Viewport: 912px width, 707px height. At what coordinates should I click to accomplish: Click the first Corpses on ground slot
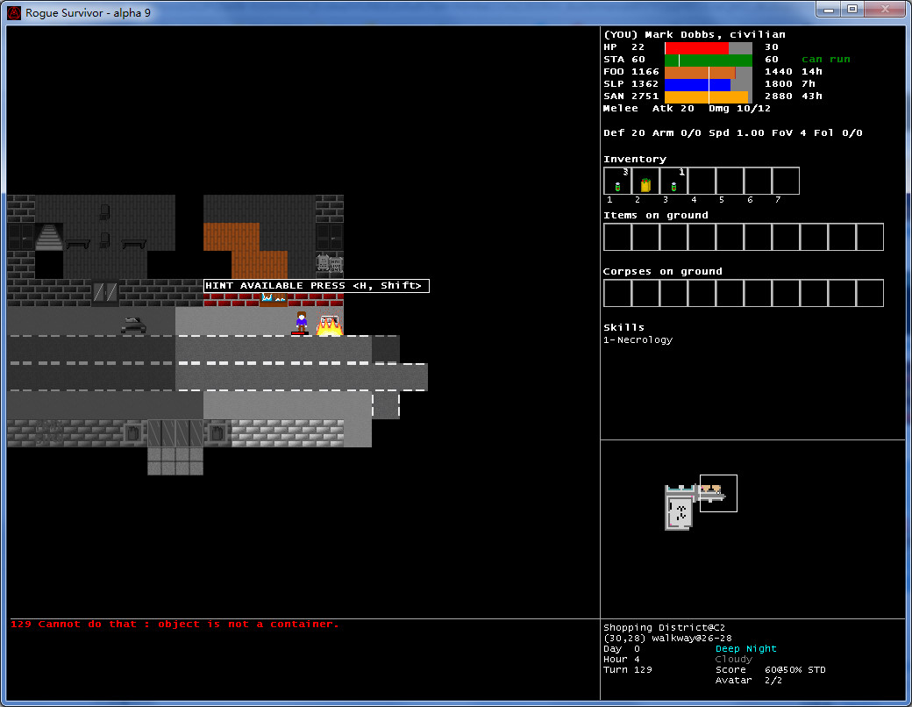(617, 293)
